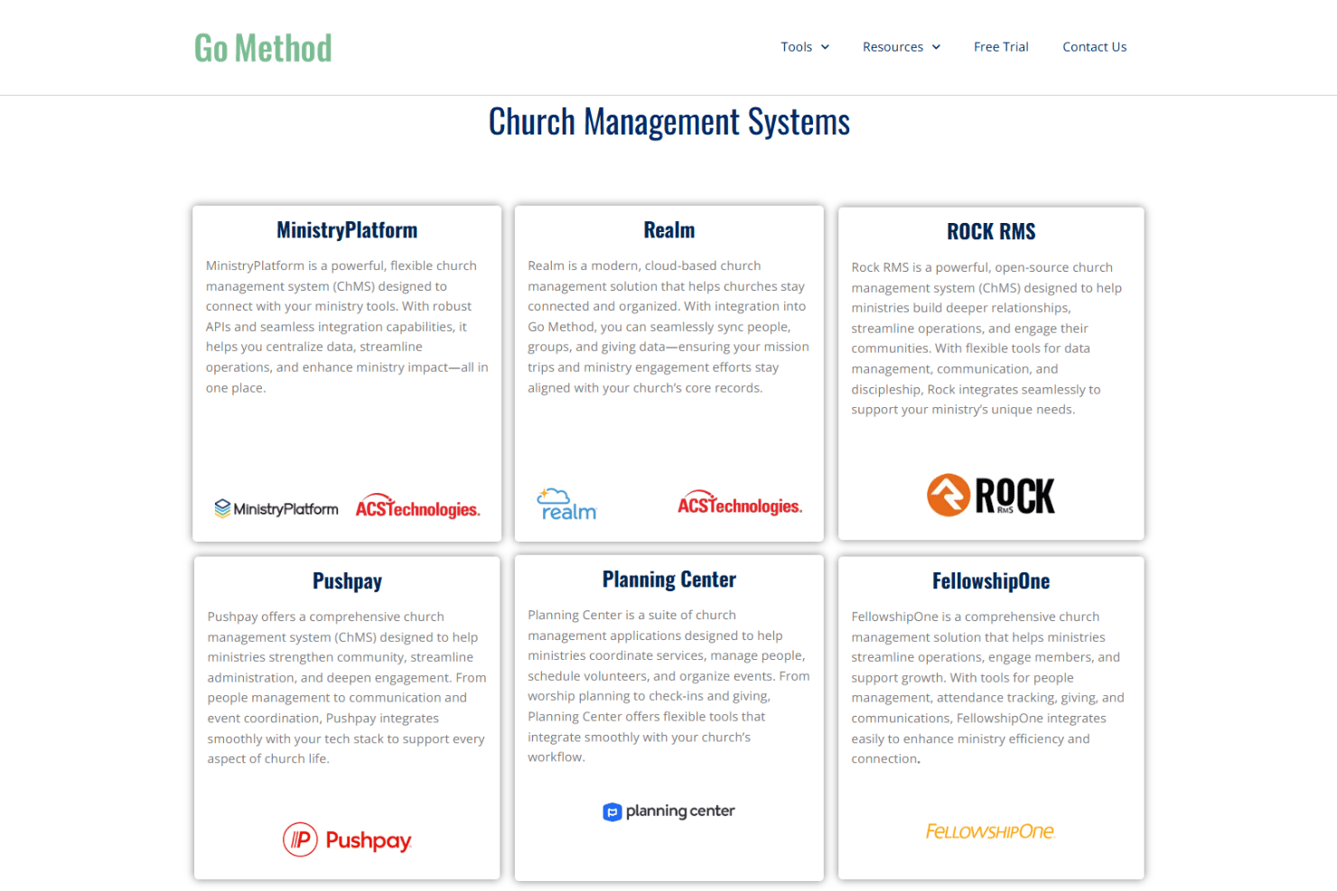Click the FellowshipOne description paragraph

point(991,688)
